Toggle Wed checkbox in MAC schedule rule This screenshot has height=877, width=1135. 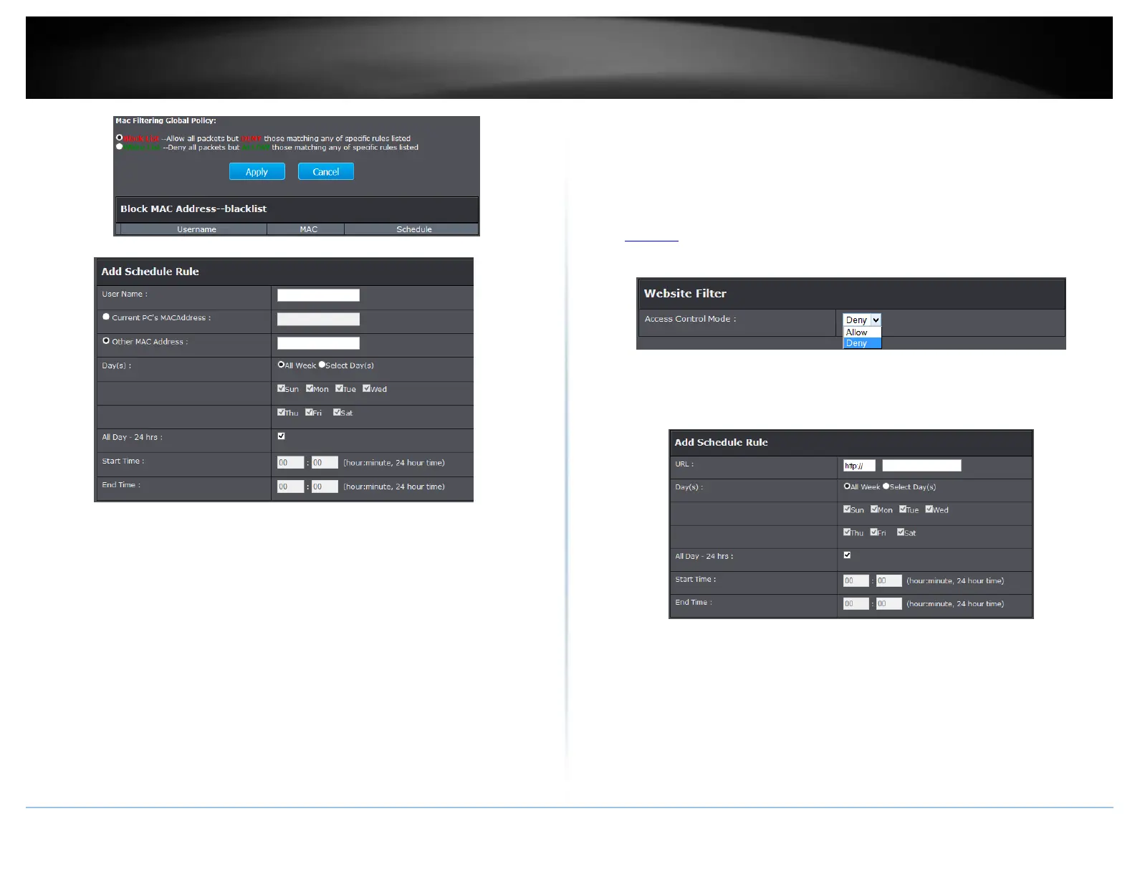366,388
